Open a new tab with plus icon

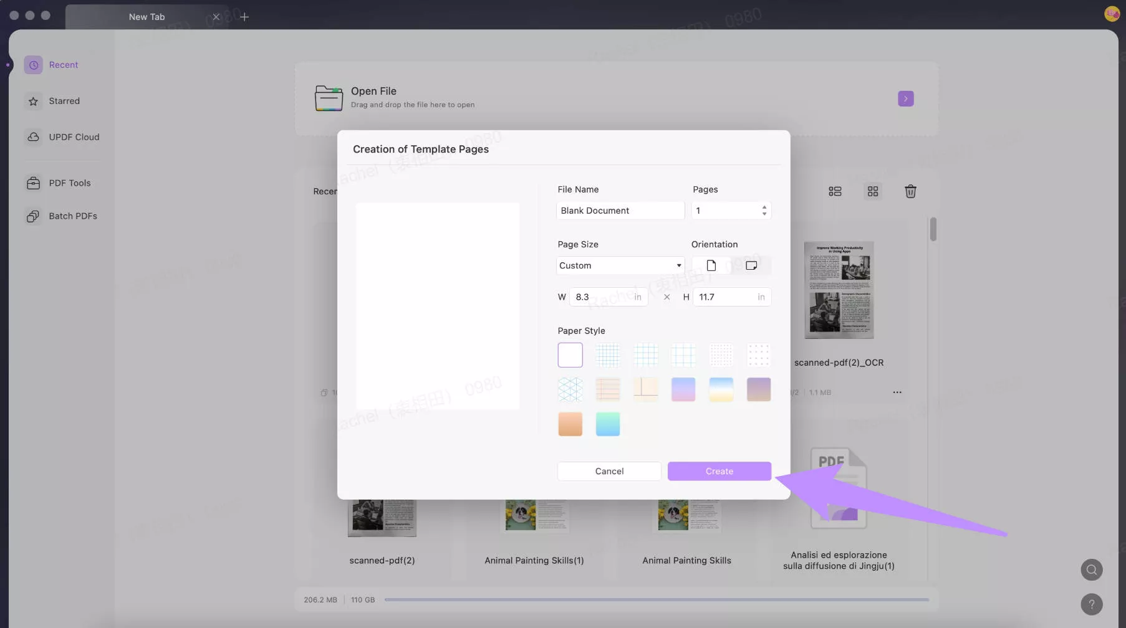tap(244, 17)
